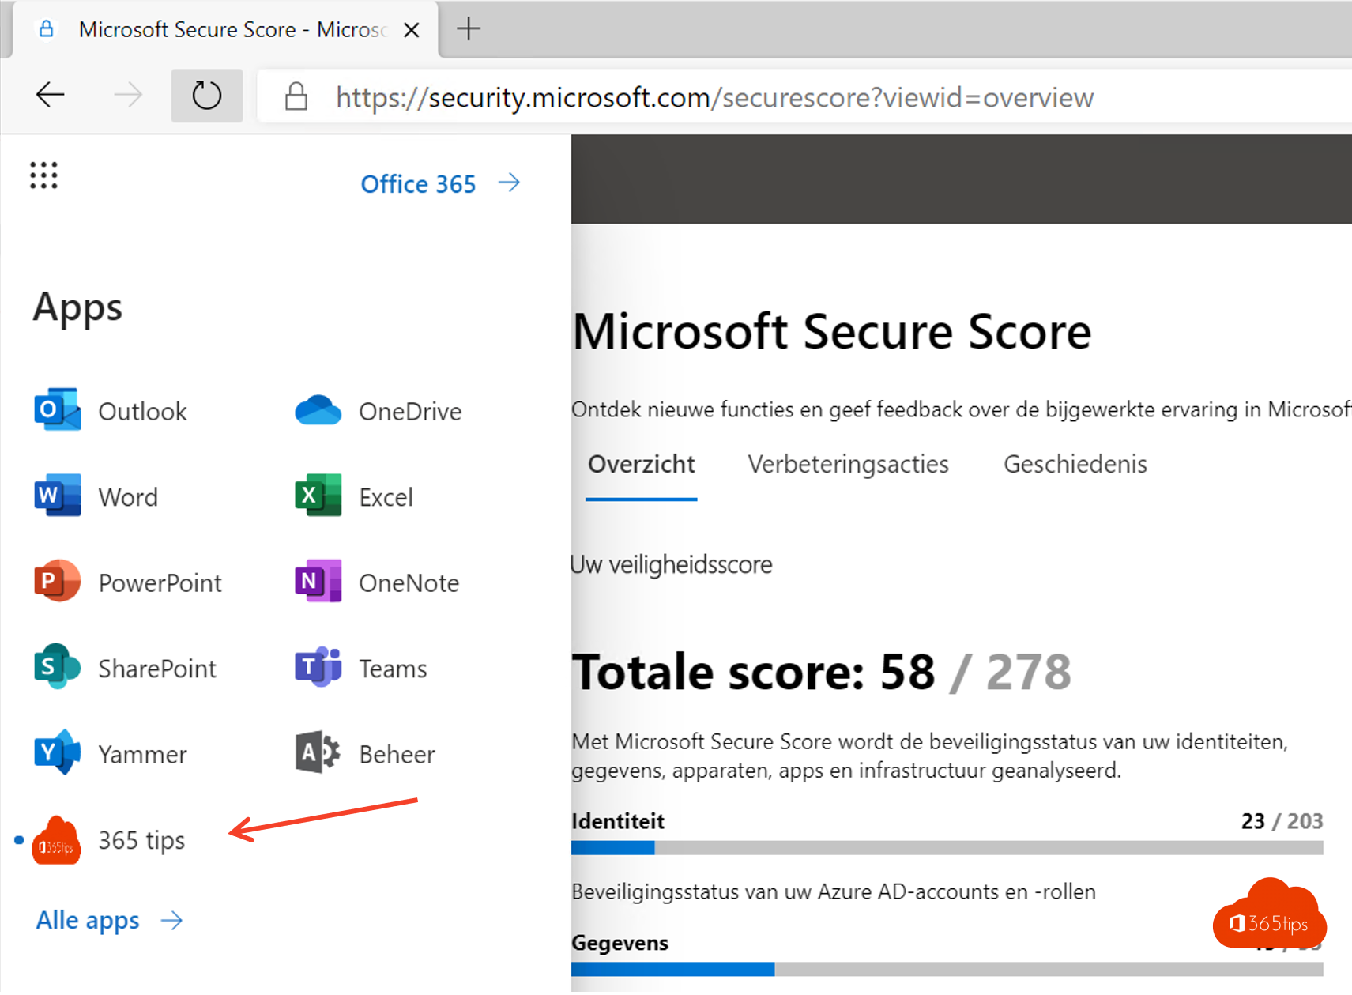Click 'Ontdek nieuwe functies' banner text

coord(961,409)
